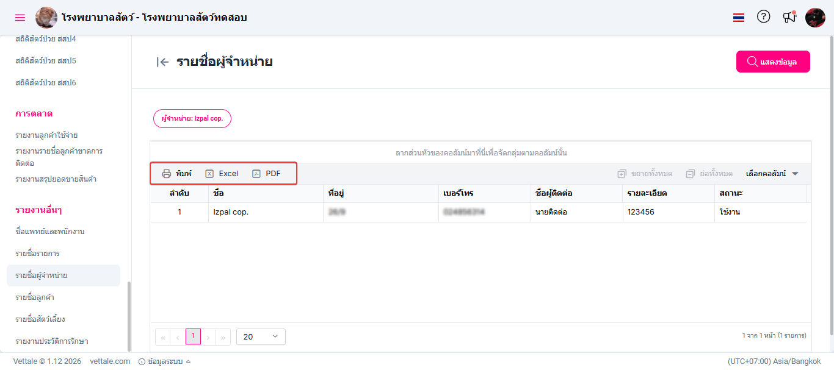Open the announcements megaphone icon
Screen dimensions: 834x370
tap(789, 18)
